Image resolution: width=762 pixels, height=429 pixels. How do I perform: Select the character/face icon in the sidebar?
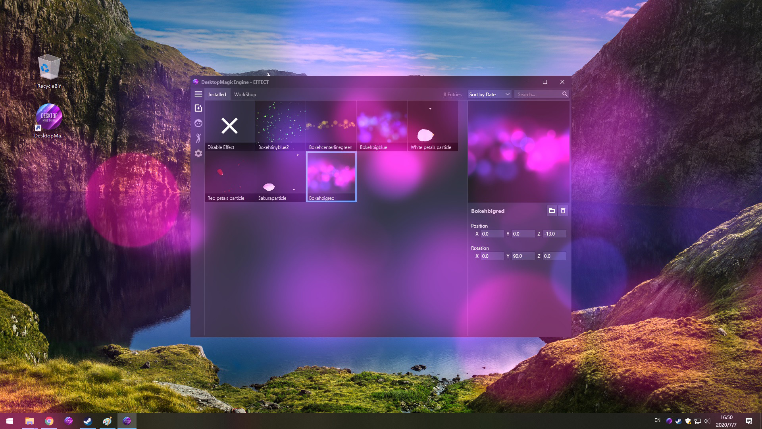point(198,123)
